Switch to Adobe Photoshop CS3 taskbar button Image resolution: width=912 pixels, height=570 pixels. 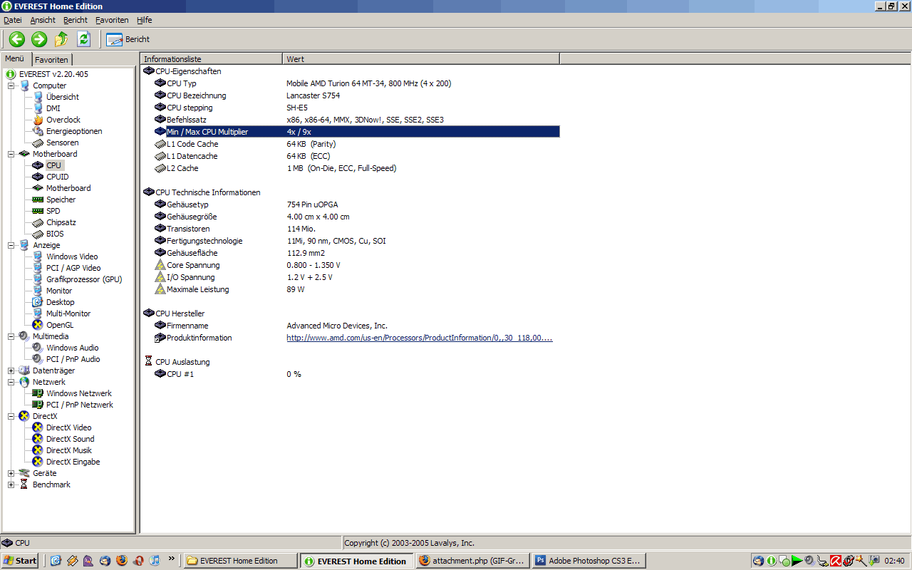tap(589, 561)
